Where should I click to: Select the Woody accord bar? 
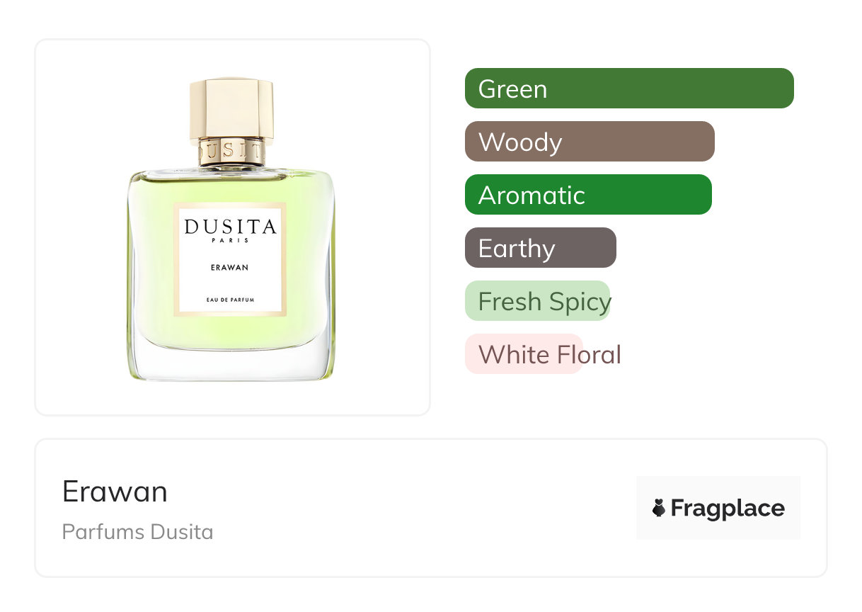(x=590, y=142)
